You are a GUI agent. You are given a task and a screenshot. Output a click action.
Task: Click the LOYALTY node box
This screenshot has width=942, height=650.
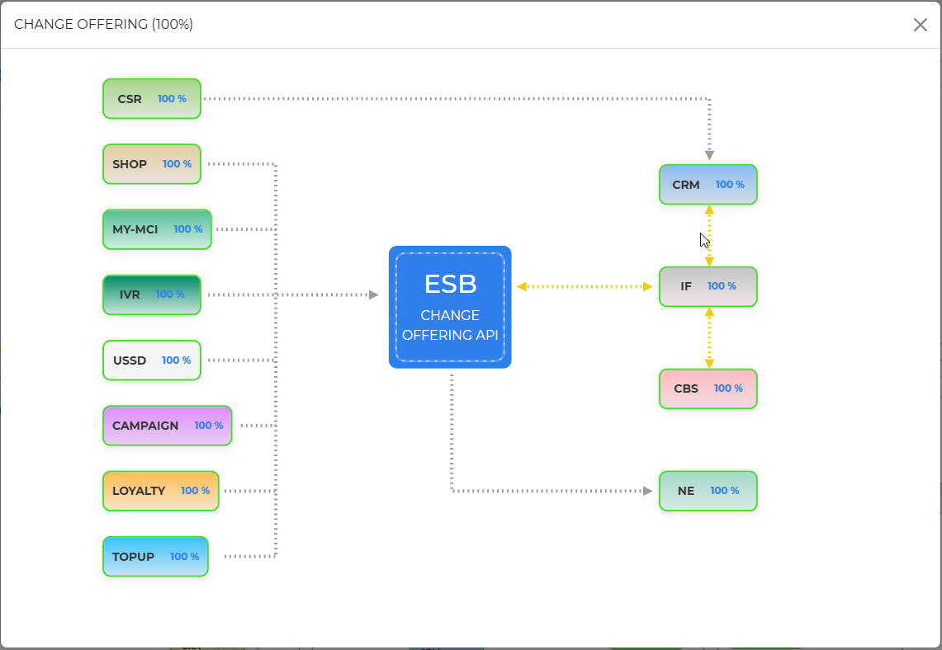(160, 491)
